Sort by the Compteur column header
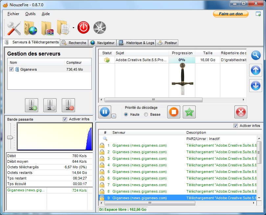The image size is (266, 215). (x=78, y=62)
